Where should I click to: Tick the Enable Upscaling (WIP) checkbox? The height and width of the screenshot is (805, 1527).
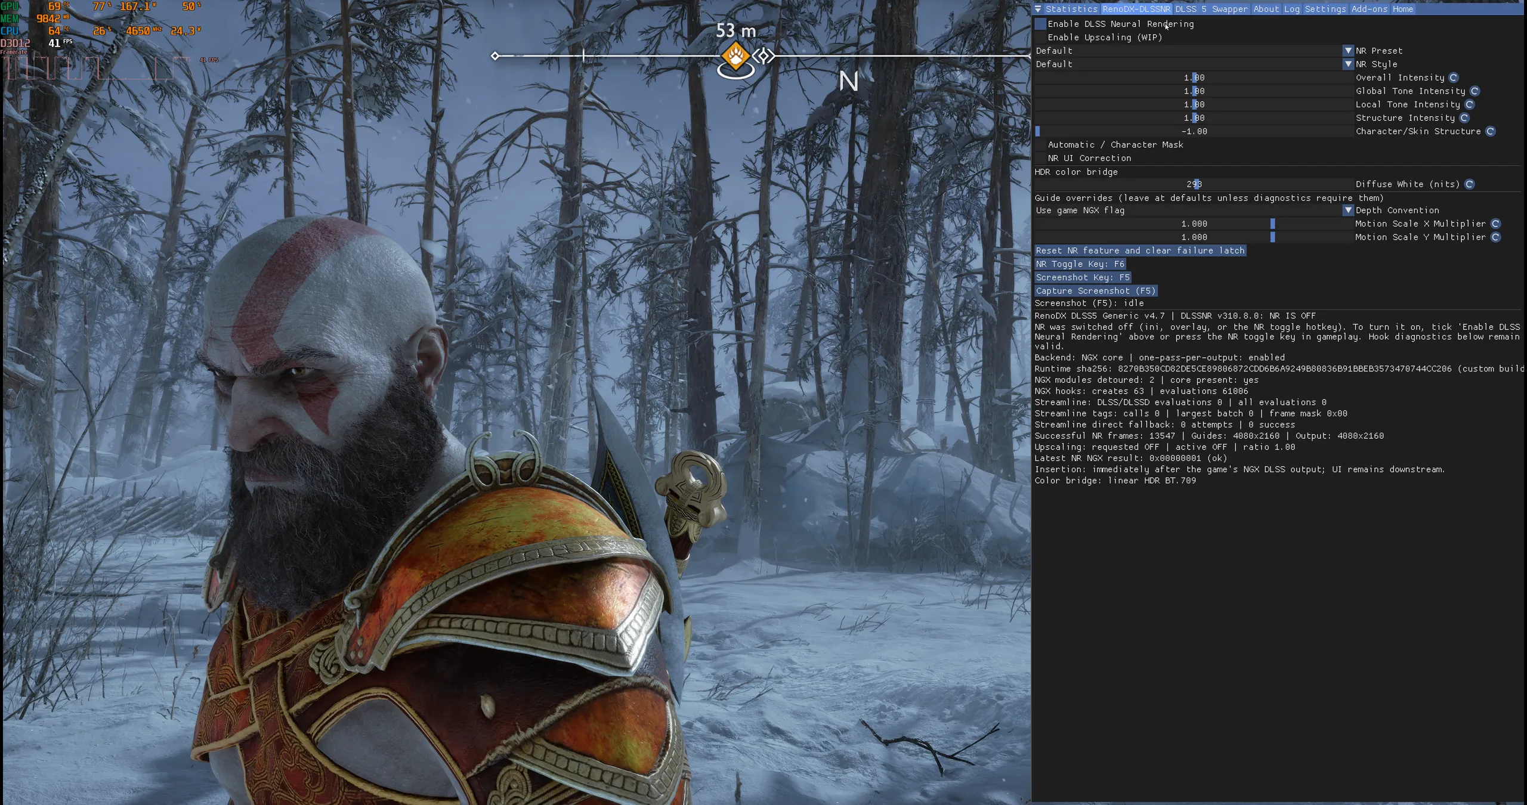[1040, 38]
